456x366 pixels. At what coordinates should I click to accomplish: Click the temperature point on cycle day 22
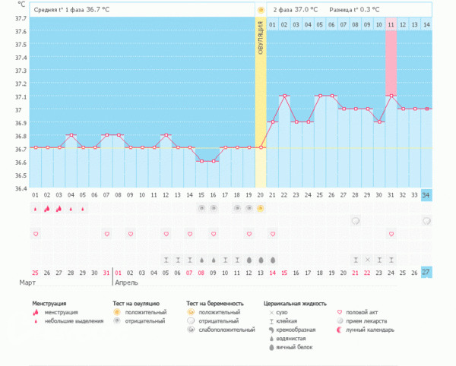(x=284, y=96)
